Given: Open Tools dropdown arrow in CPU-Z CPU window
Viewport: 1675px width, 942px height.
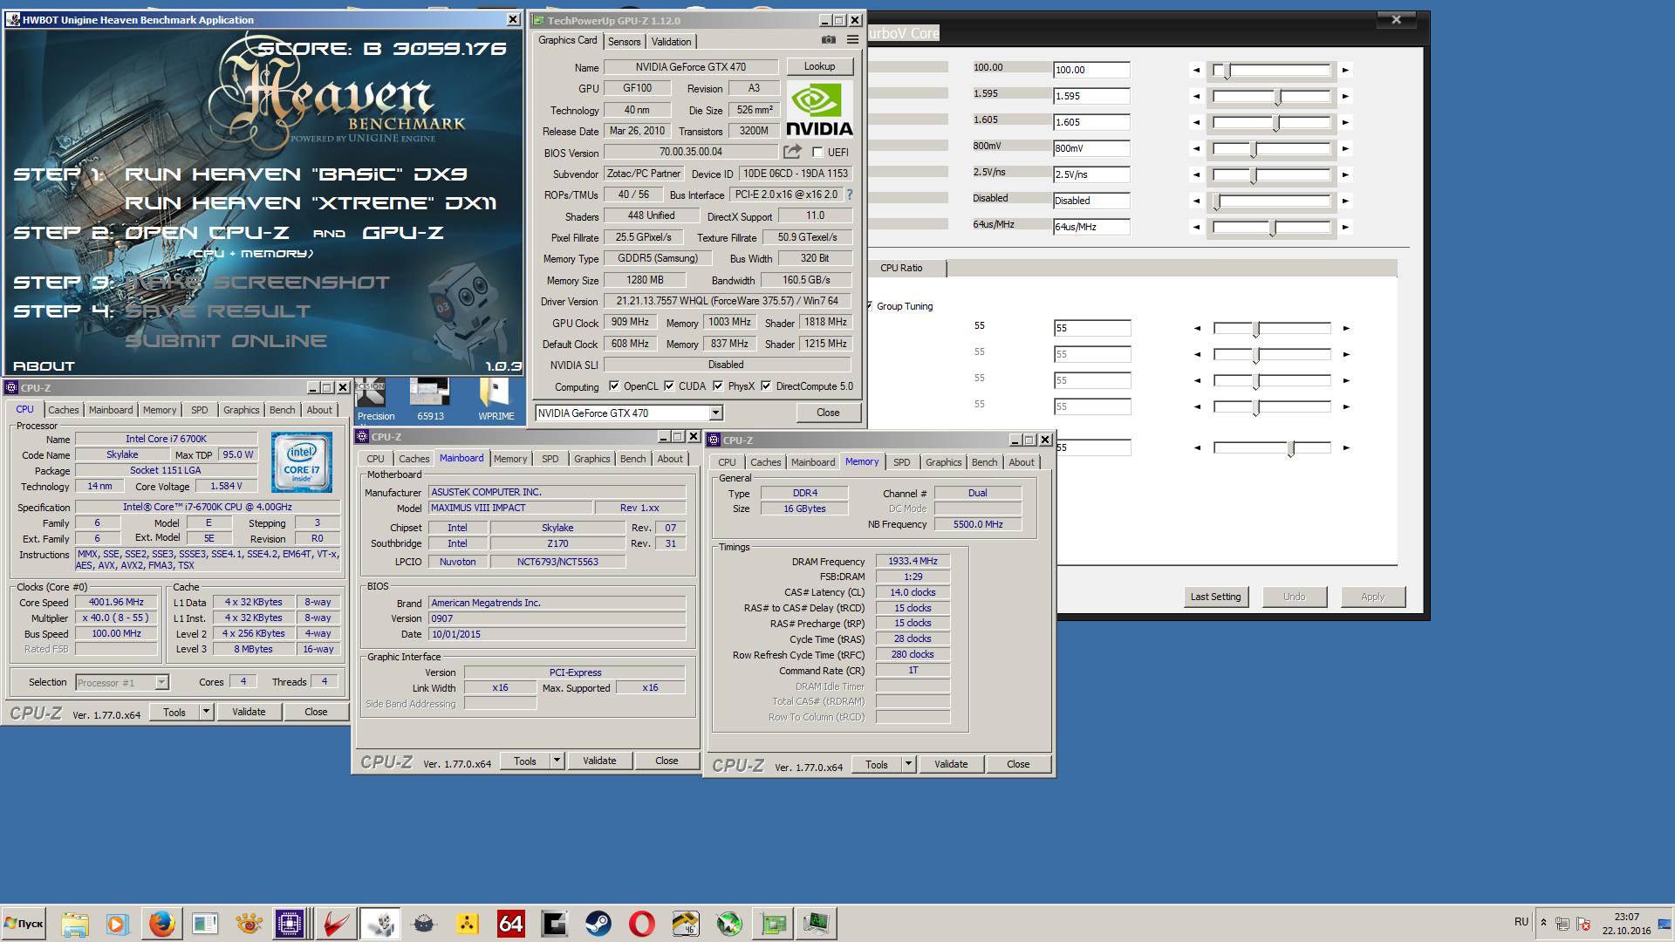Looking at the screenshot, I should (207, 712).
